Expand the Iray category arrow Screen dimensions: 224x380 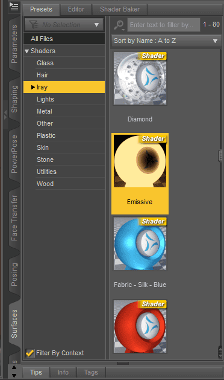33,87
